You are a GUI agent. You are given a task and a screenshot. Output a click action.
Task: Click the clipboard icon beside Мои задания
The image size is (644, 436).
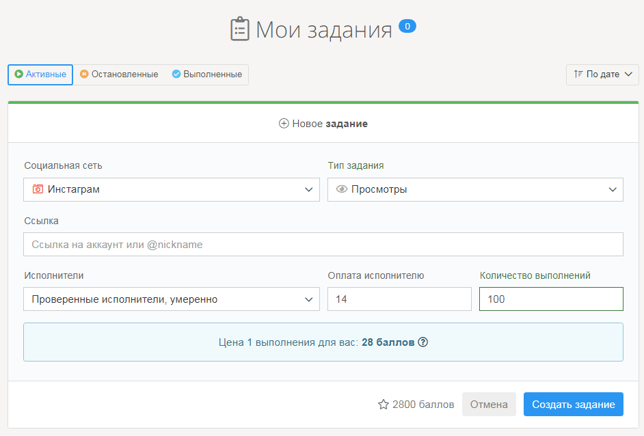(x=240, y=29)
